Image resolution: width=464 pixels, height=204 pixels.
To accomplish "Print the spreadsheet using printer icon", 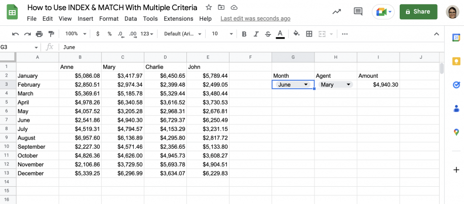I will [39, 34].
